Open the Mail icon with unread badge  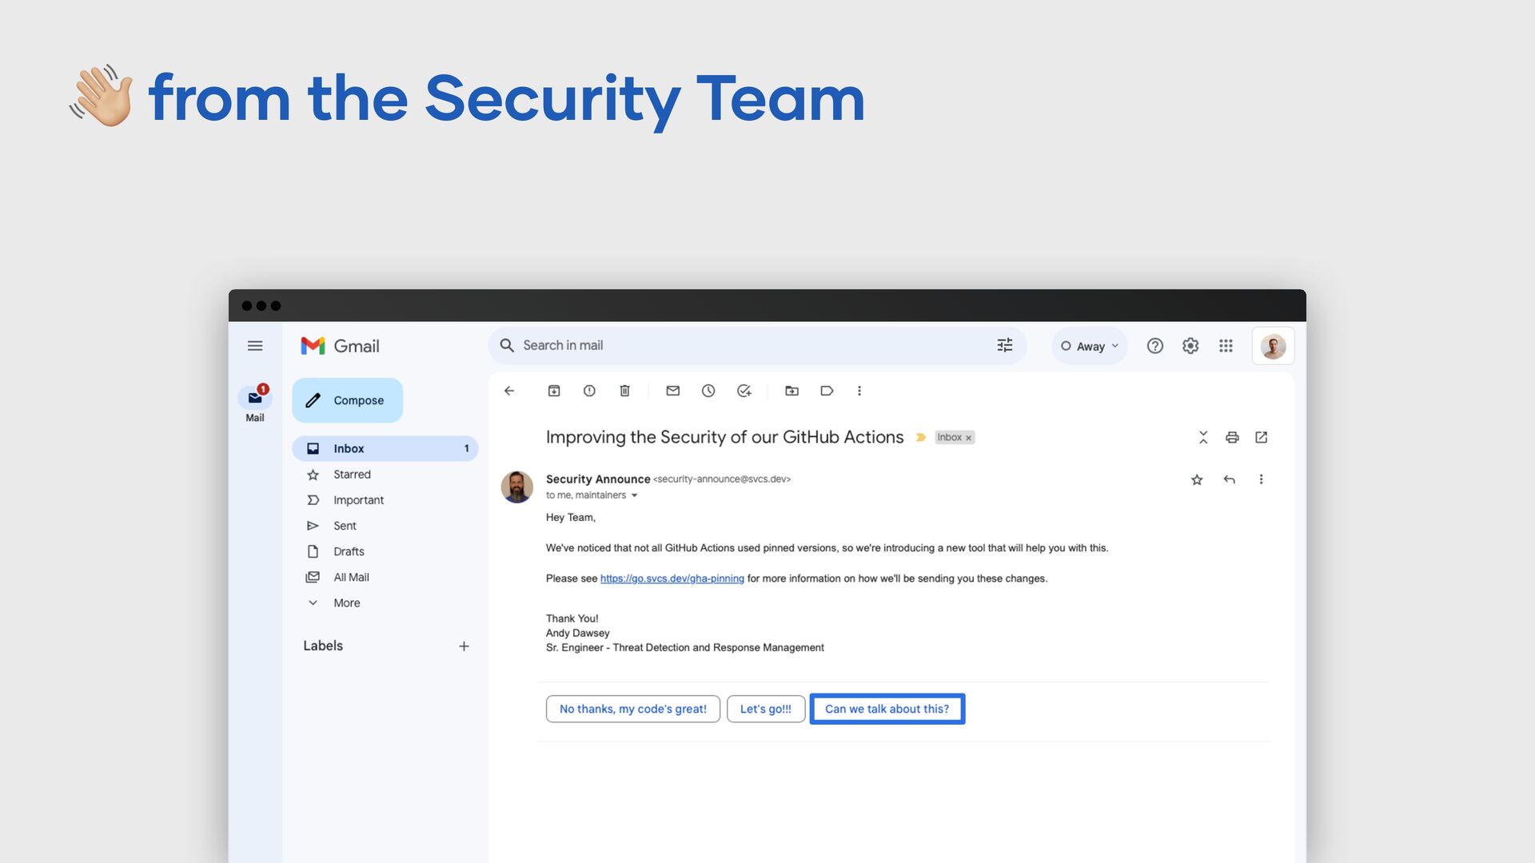pos(255,397)
